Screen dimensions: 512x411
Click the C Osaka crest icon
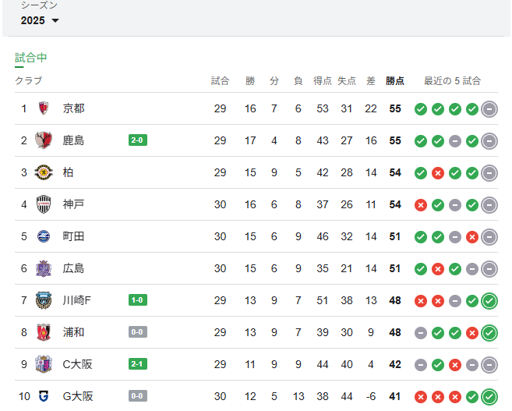click(44, 364)
